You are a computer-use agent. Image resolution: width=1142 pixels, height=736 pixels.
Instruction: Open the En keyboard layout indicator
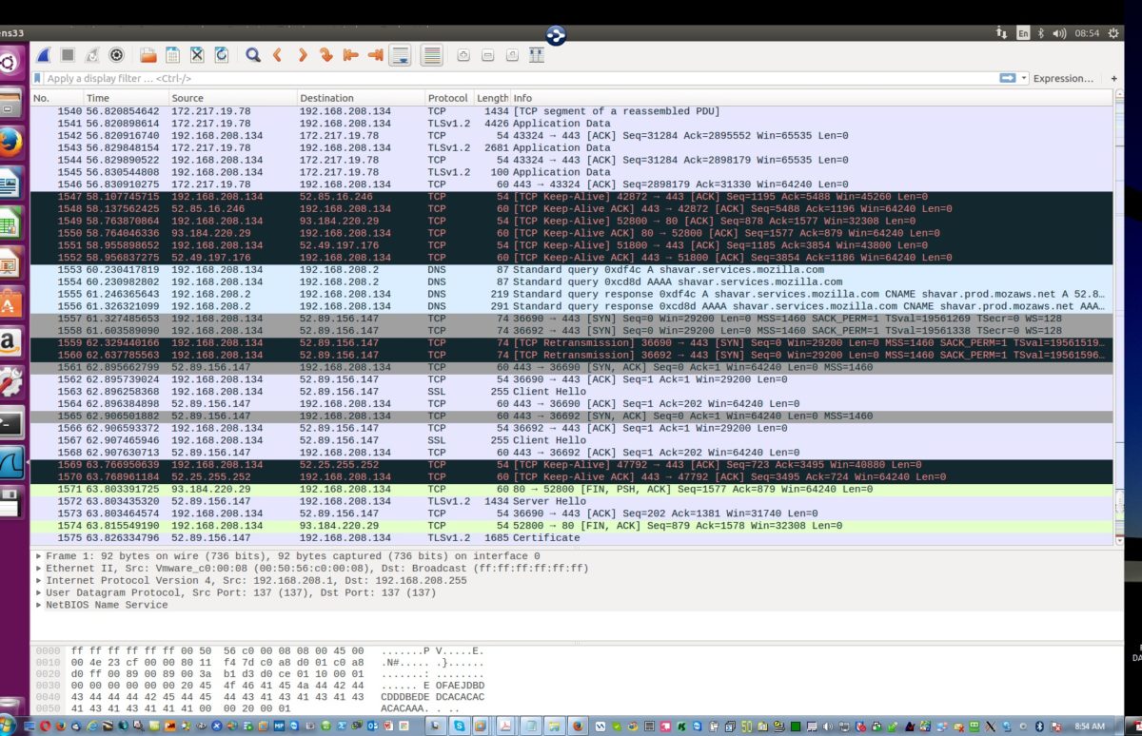pos(1023,31)
